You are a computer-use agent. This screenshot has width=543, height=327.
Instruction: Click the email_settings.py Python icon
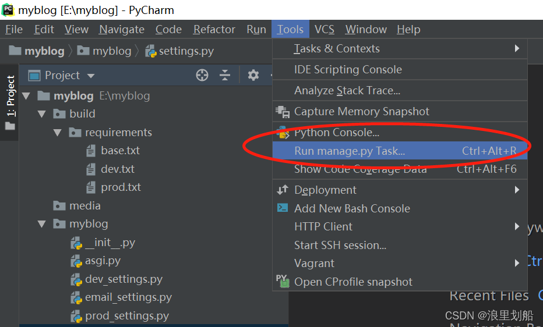[x=76, y=298]
